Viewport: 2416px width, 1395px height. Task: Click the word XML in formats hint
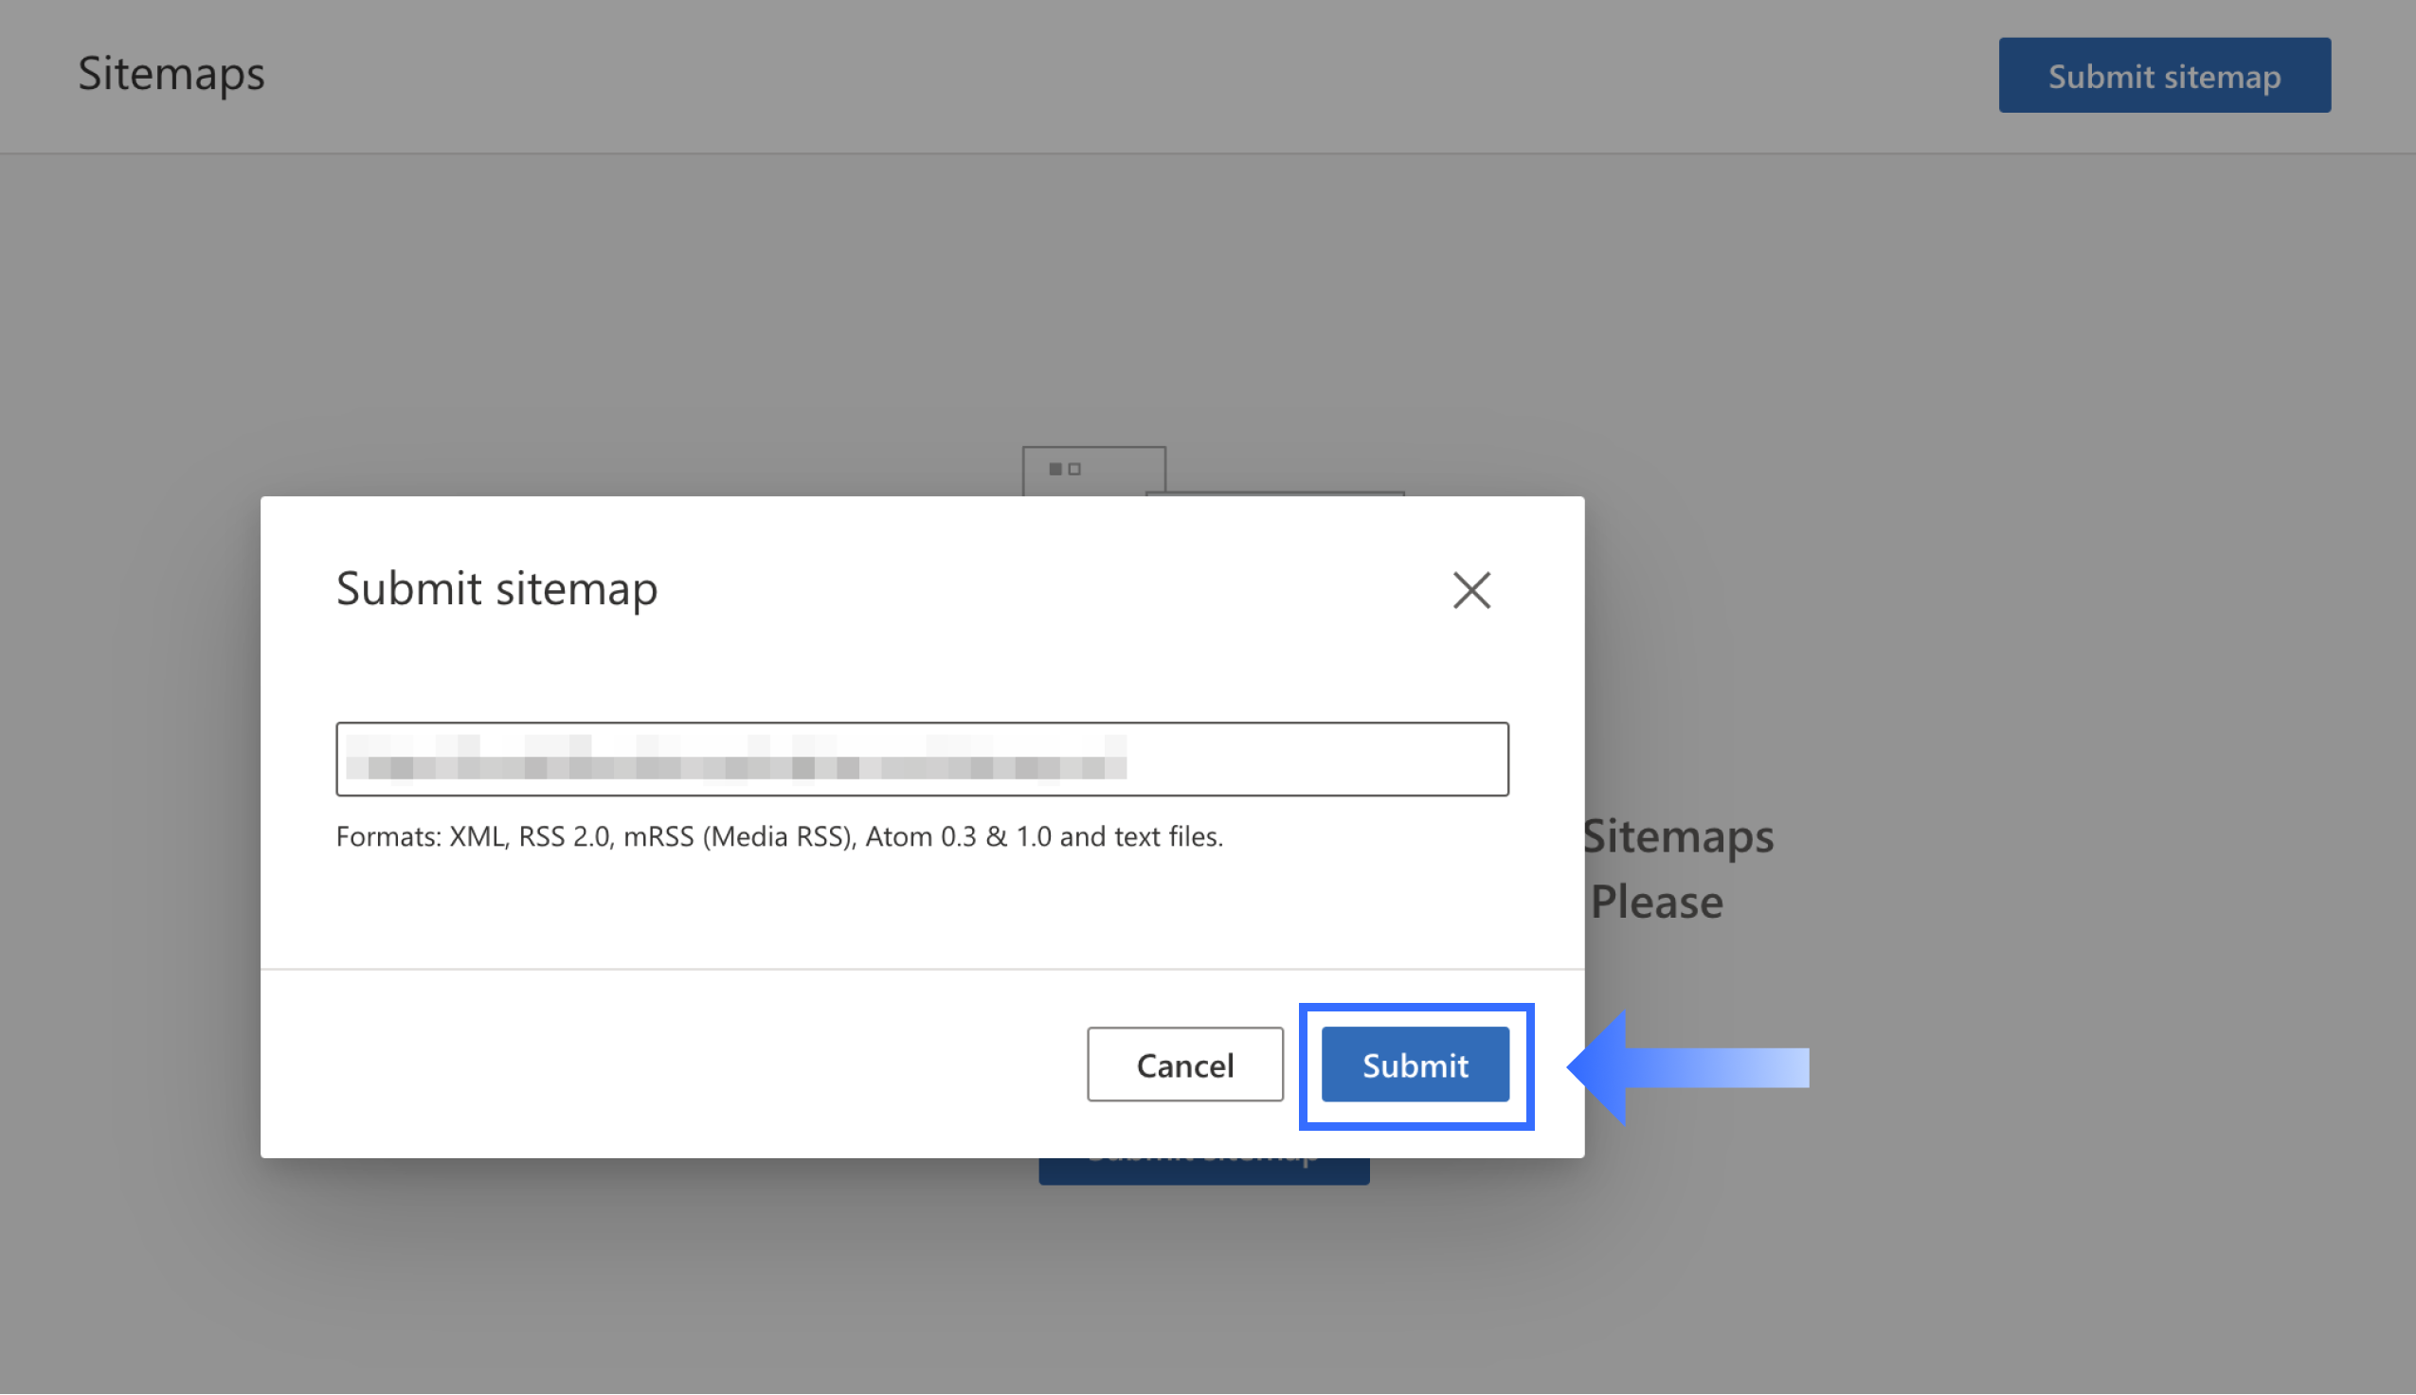pyautogui.click(x=478, y=836)
